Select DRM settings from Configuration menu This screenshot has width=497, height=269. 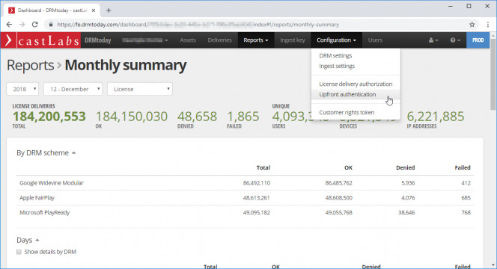[335, 56]
